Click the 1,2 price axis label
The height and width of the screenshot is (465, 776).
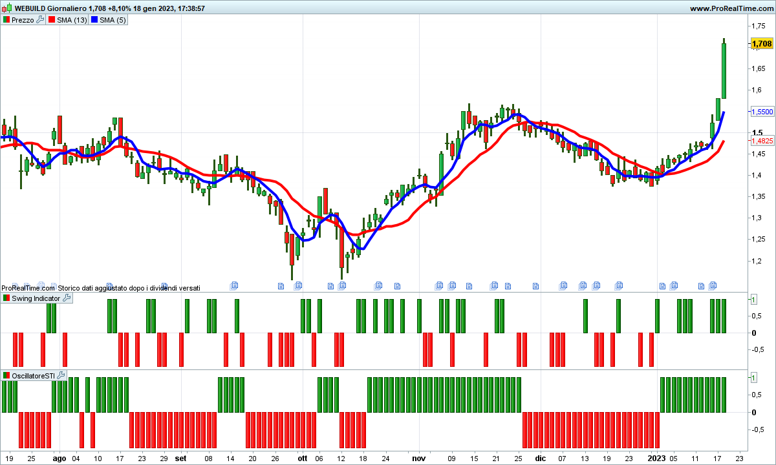(756, 261)
